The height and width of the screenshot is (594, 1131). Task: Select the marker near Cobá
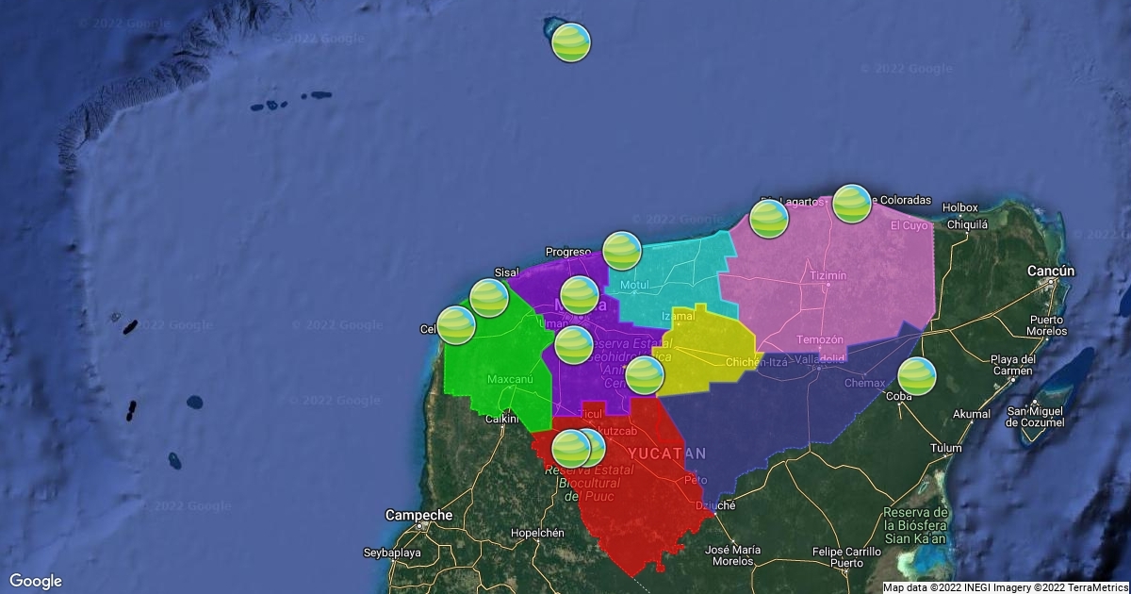click(x=917, y=376)
